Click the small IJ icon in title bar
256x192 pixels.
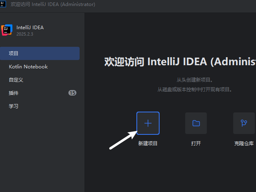coord(4,4)
